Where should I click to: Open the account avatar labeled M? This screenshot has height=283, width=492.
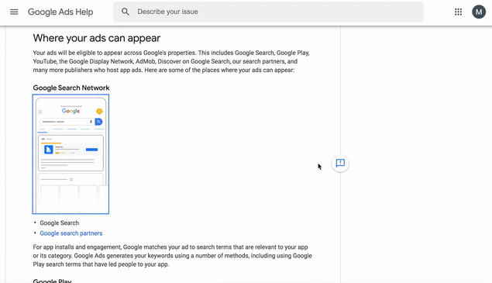tap(479, 12)
